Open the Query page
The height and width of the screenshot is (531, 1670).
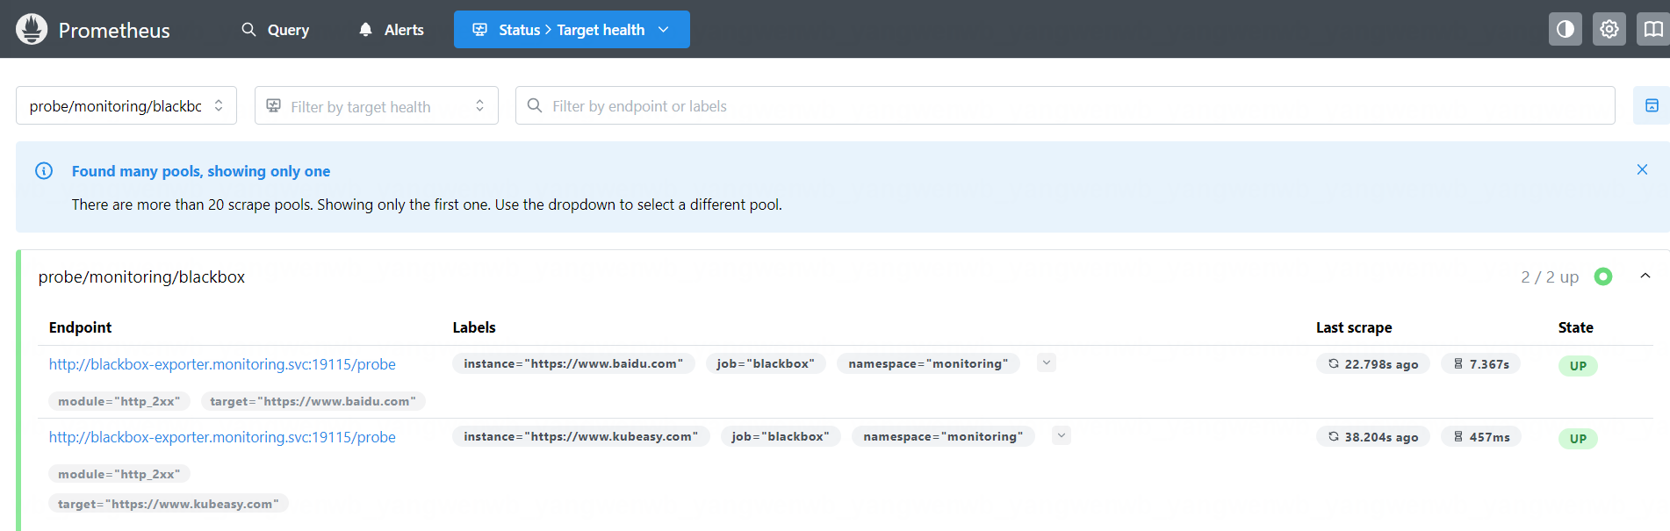click(275, 30)
